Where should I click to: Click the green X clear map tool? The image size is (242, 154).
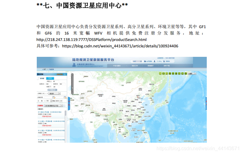tap(186, 73)
